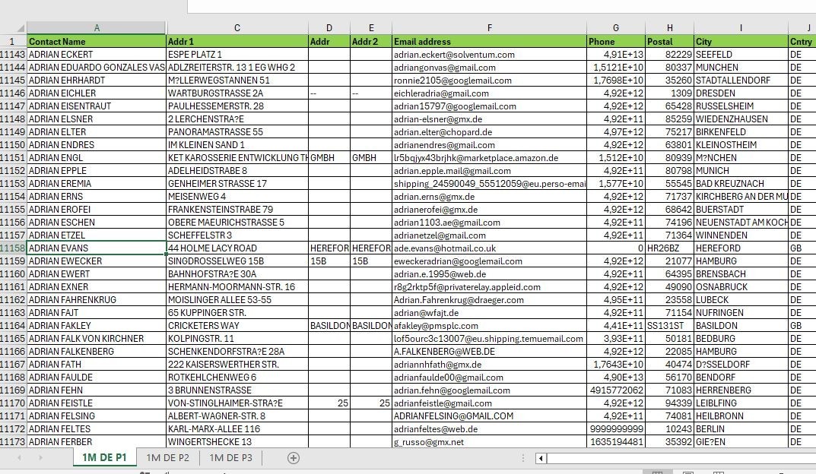
Task: Select column I header
Action: (741, 28)
